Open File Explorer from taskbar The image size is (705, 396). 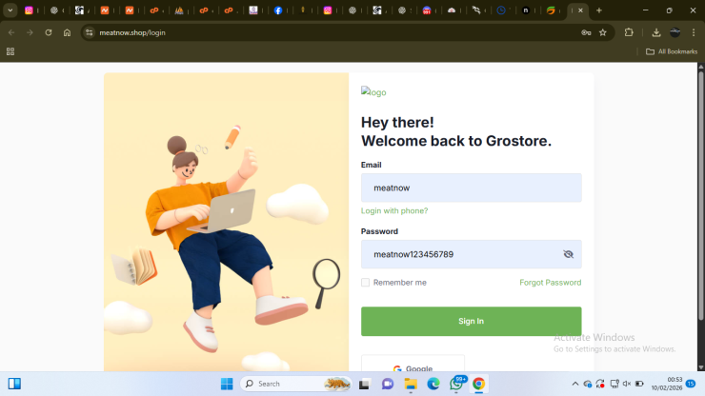411,384
